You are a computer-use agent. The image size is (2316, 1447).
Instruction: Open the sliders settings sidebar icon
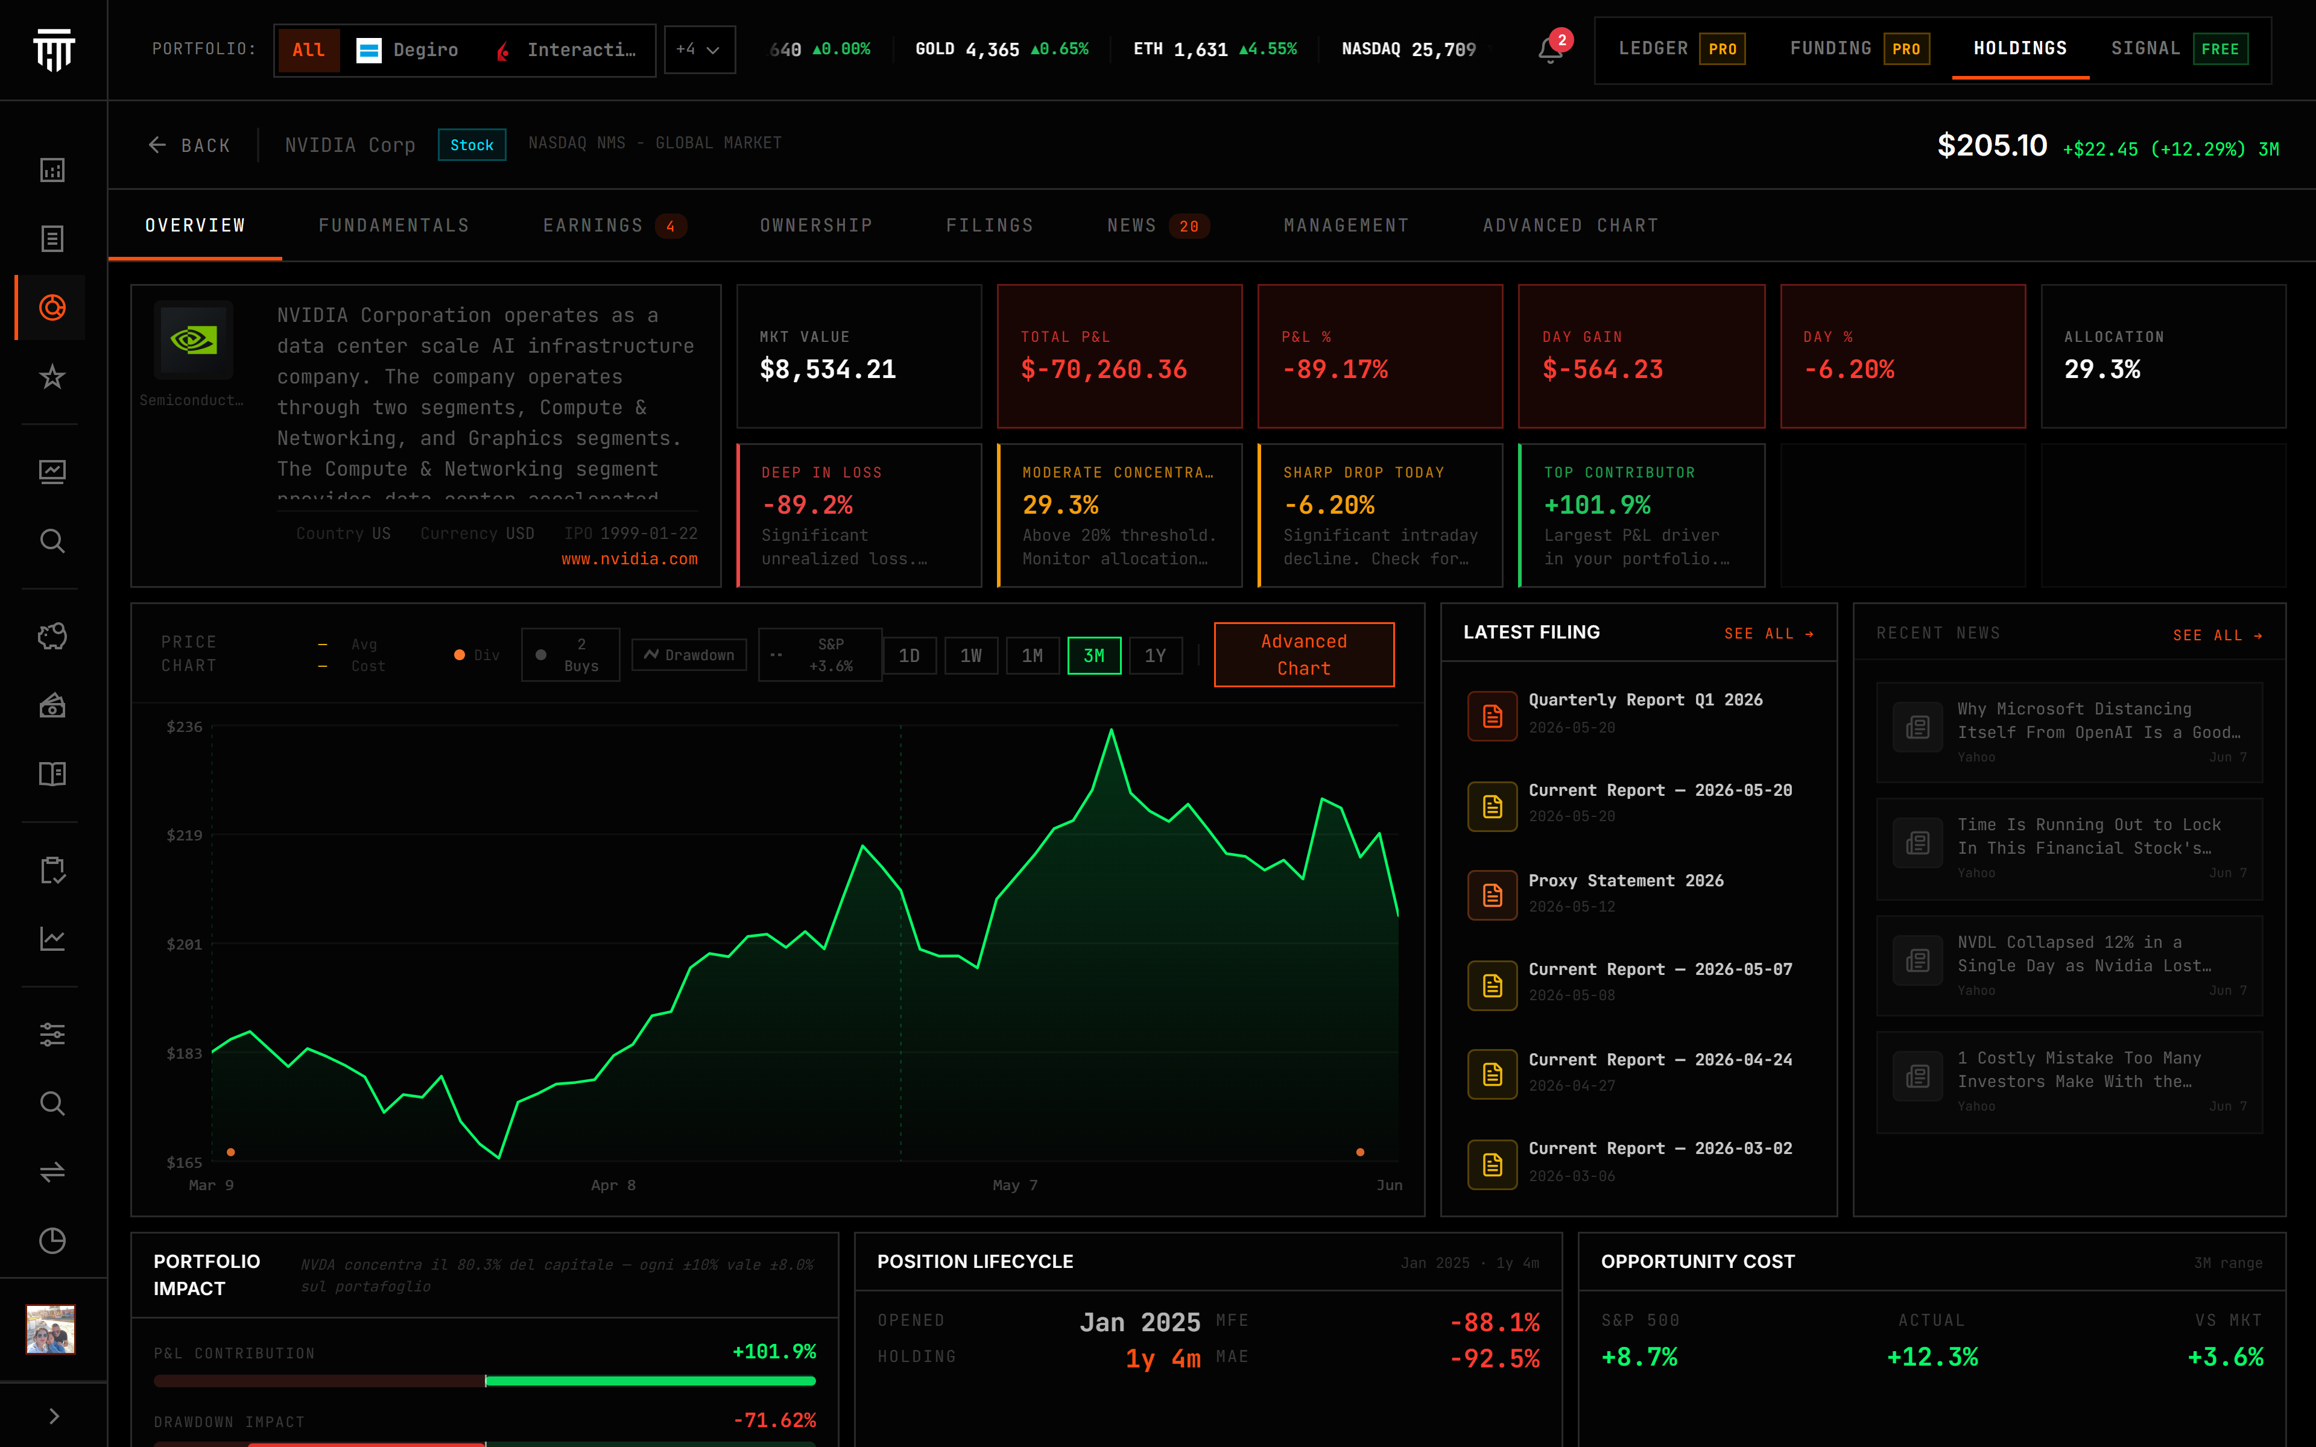tap(52, 1035)
